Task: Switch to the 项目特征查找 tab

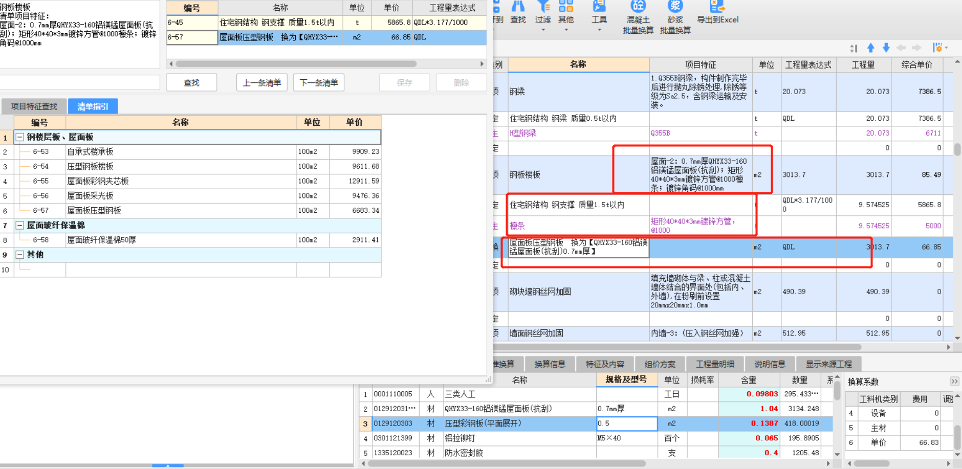Action: pos(34,106)
